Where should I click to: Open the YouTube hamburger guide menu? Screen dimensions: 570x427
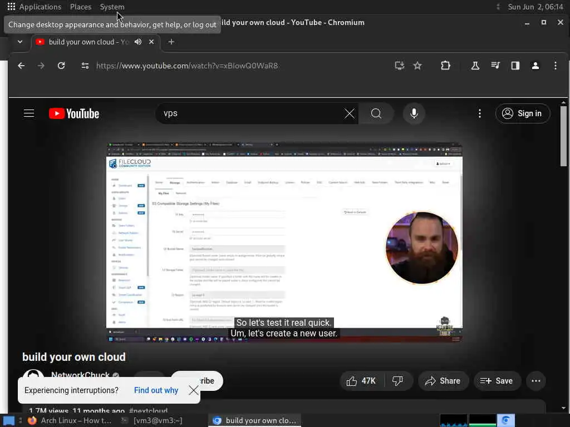tap(29, 113)
